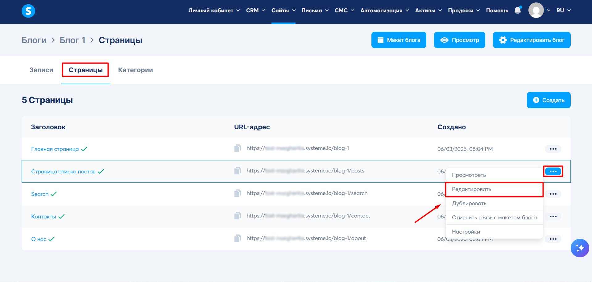Switch to Категории tab
The height and width of the screenshot is (282, 592).
click(135, 70)
